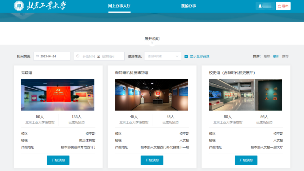Screen dimensions: 304x171
Task: Click the 结束时间 end time field
Action: pyautogui.click(x=108, y=57)
